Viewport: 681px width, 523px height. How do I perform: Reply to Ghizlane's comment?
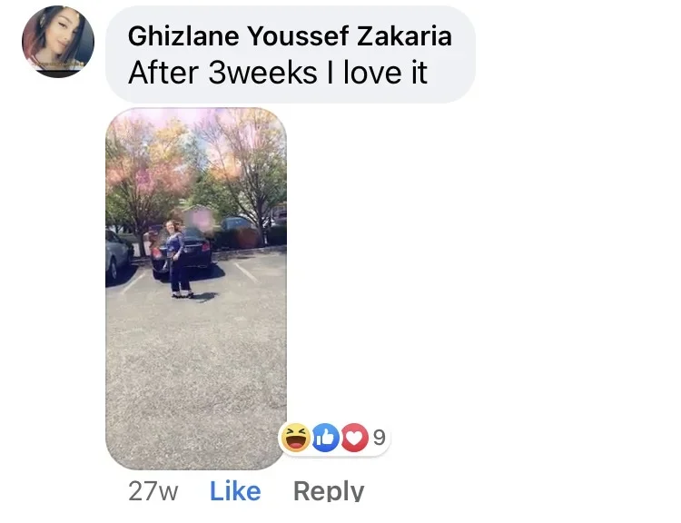tap(329, 491)
